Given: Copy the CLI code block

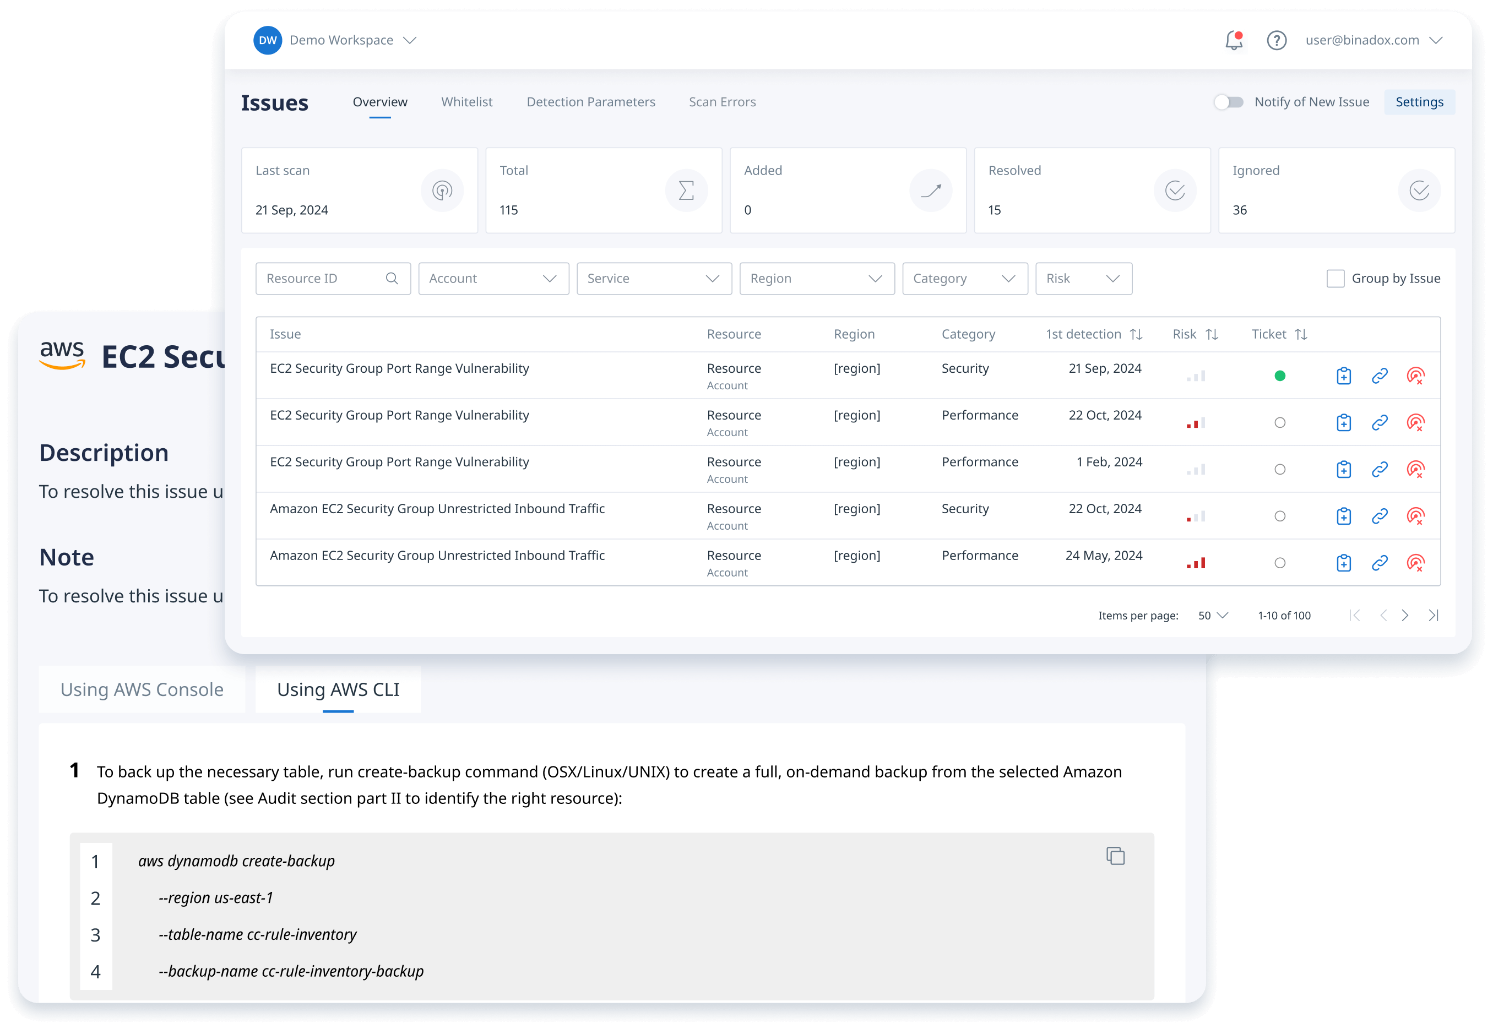Looking at the screenshot, I should 1115,856.
